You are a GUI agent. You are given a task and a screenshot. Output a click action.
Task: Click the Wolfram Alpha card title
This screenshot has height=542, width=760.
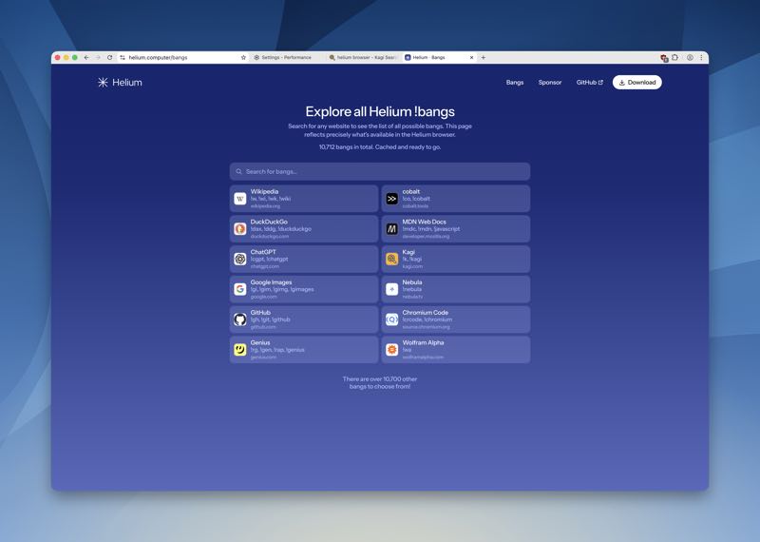[423, 342]
